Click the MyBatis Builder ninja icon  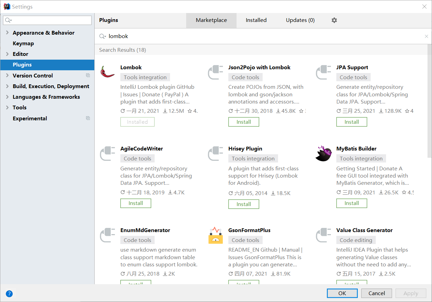pos(323,153)
